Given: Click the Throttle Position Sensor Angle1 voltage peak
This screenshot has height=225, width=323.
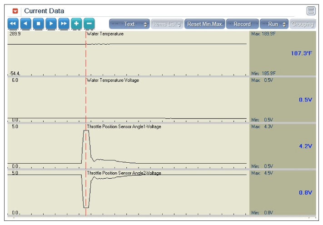Looking at the screenshot, I should 86,130.
